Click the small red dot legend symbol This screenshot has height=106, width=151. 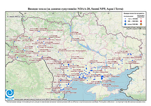point(141,19)
